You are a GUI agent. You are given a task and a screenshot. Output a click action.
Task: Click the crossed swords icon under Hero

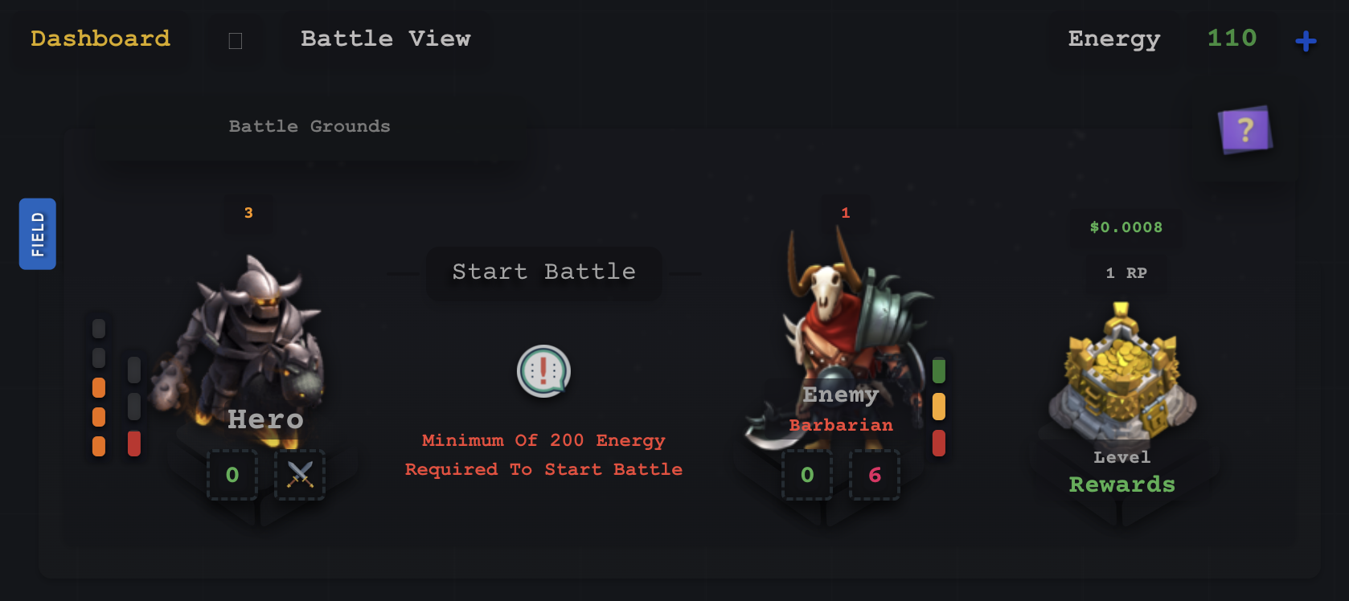pyautogui.click(x=300, y=475)
